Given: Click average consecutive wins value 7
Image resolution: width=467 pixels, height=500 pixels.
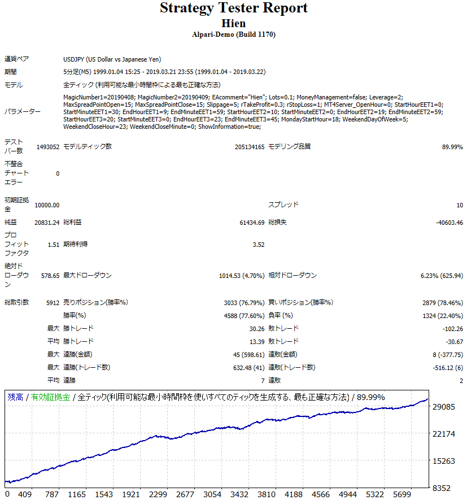Looking at the screenshot, I should 263,381.
